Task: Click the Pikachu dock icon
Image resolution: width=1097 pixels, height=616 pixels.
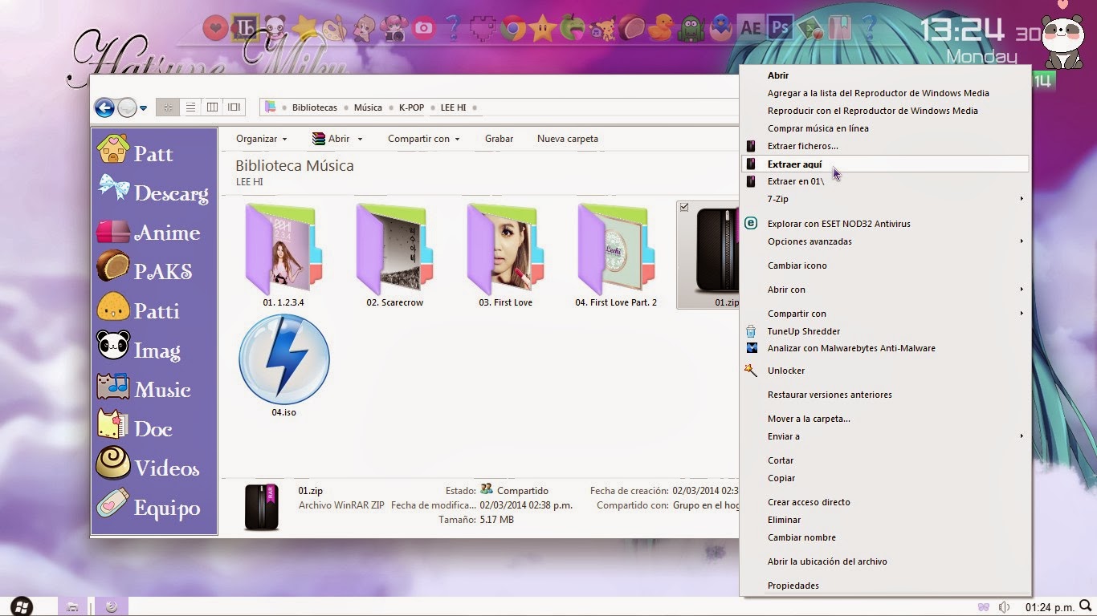Action: [x=602, y=29]
